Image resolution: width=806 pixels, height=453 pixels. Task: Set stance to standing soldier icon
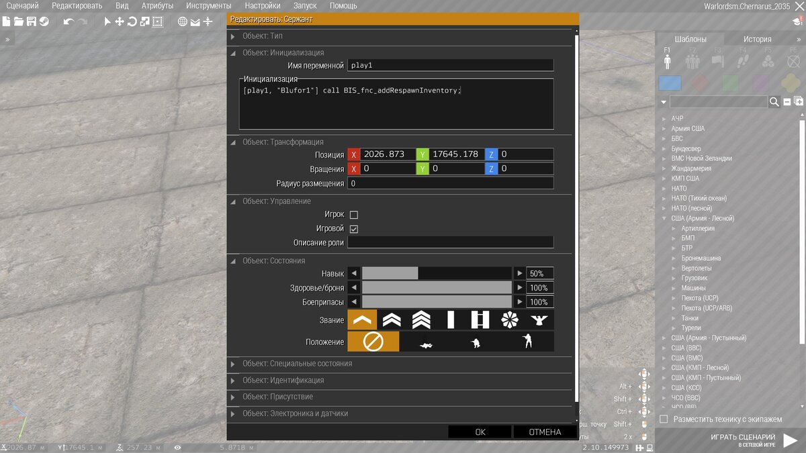(528, 342)
